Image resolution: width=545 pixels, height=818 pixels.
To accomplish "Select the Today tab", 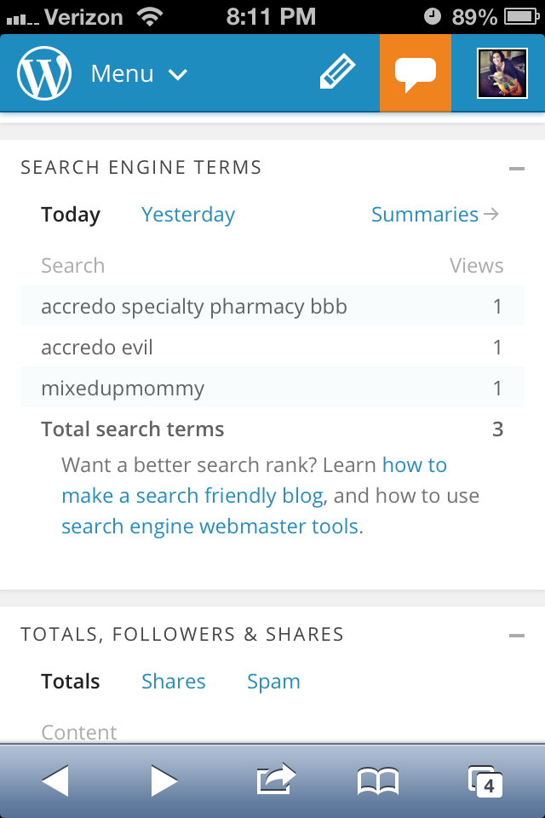I will pyautogui.click(x=71, y=215).
